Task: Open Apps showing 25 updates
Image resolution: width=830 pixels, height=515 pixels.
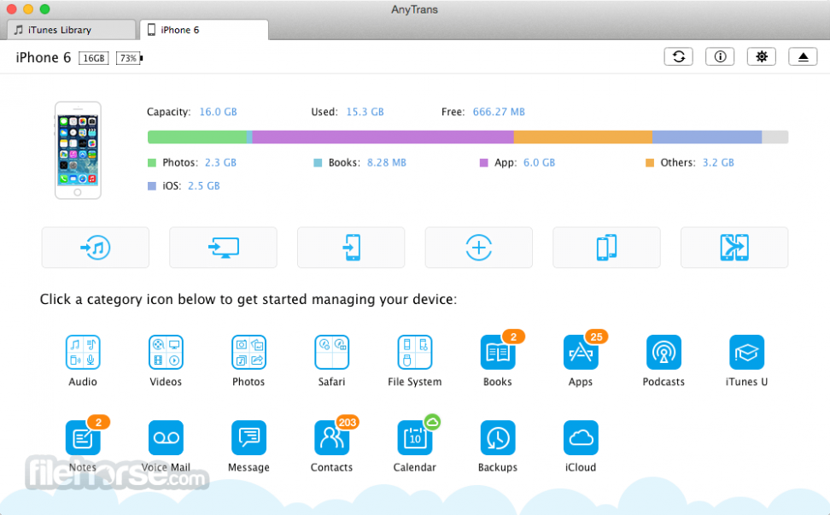Action: 580,352
